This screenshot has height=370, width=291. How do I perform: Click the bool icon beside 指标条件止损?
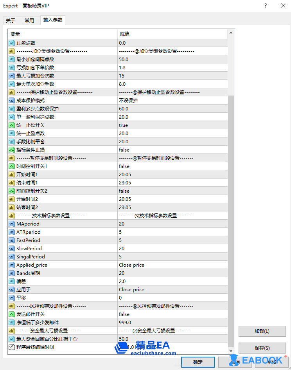tap(12, 150)
